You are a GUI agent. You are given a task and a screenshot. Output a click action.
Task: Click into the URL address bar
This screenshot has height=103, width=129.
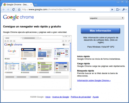coord(66,9)
